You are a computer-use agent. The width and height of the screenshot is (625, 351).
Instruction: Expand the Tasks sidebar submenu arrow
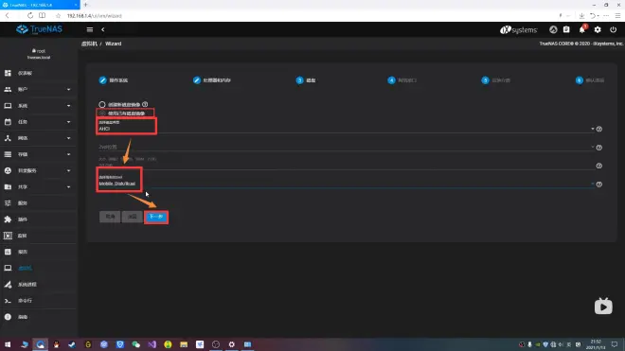(x=68, y=122)
